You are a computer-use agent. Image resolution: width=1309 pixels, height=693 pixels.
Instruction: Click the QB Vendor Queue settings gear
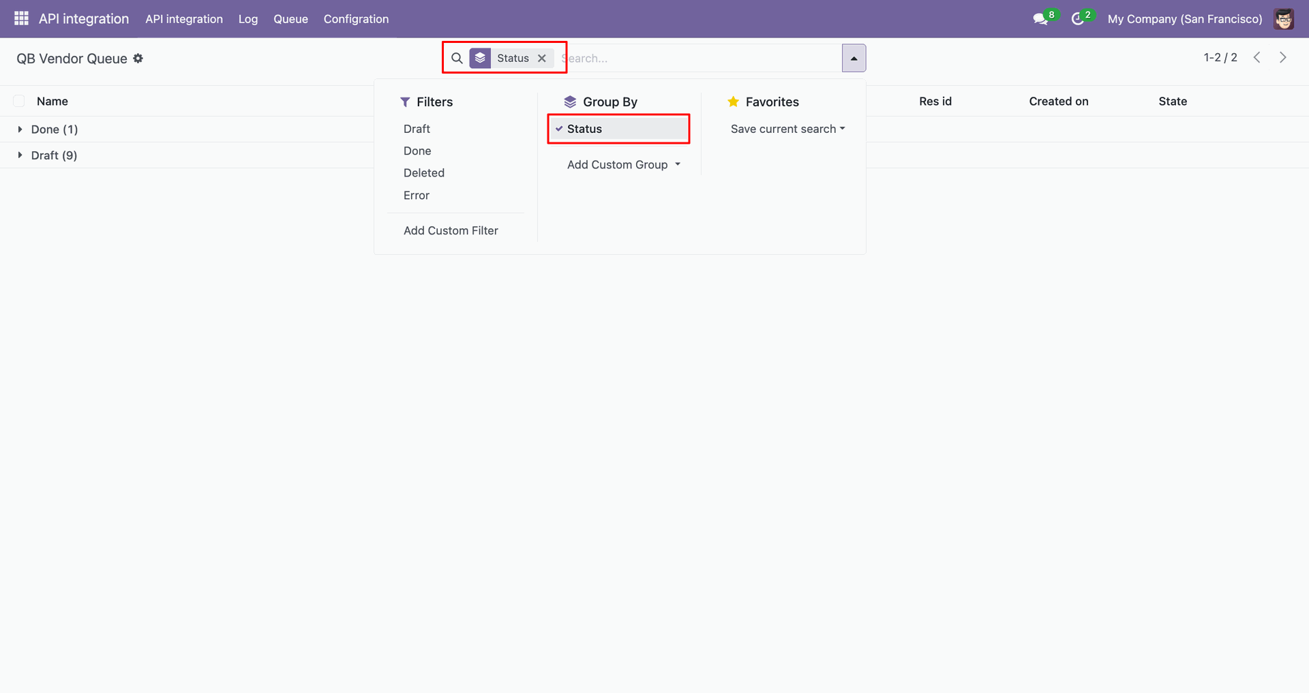138,59
